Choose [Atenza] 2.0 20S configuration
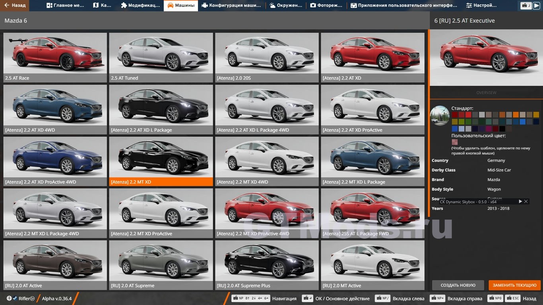Screen dimensions: 543x305 (x=267, y=57)
